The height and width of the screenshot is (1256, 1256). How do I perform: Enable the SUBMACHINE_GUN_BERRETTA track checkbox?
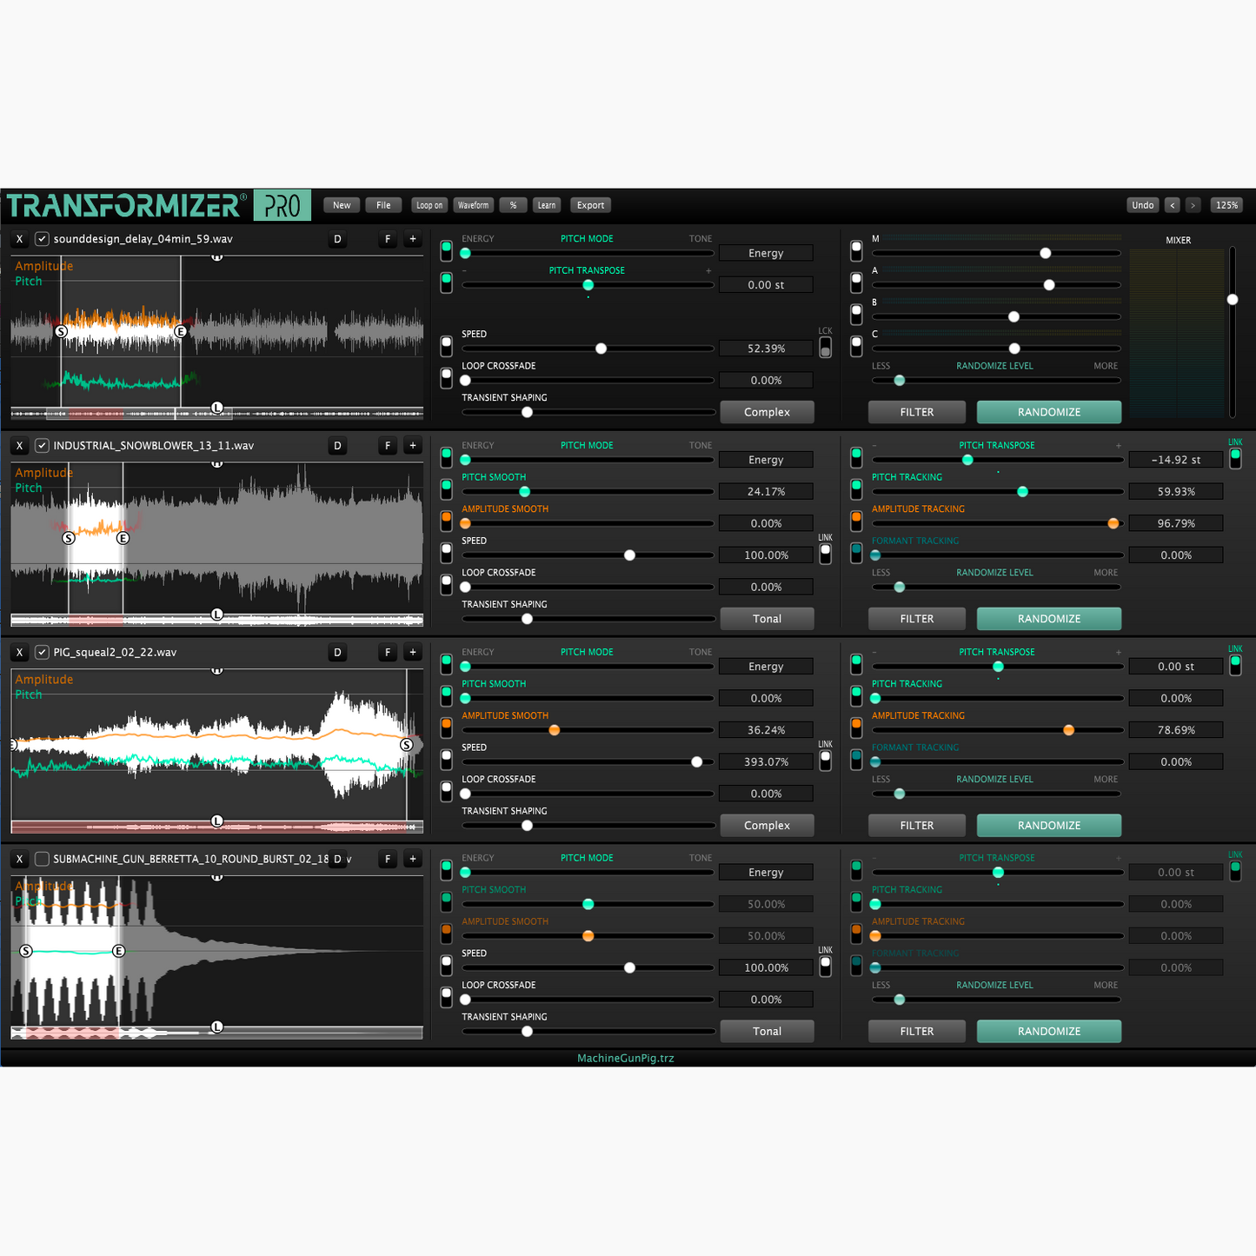(x=42, y=859)
